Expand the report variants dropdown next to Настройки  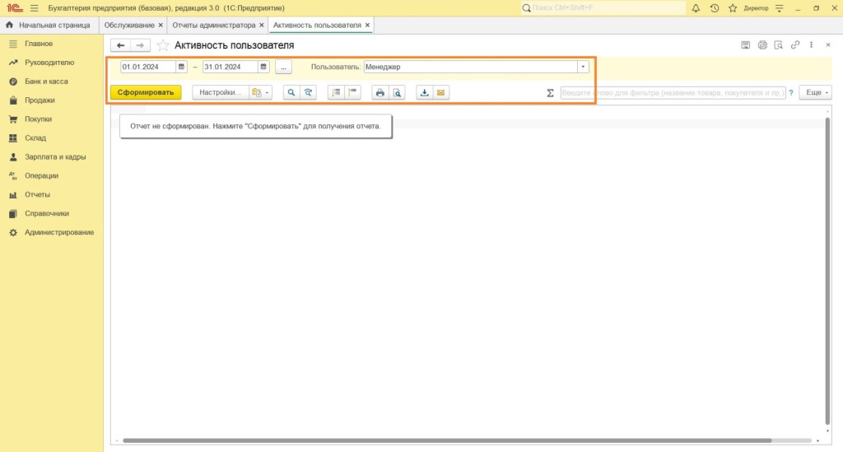pos(260,93)
